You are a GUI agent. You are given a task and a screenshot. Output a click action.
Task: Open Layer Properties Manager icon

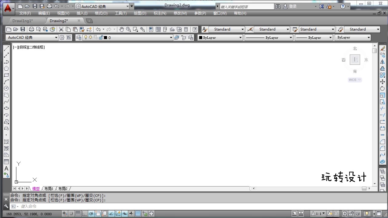pyautogui.click(x=79, y=38)
